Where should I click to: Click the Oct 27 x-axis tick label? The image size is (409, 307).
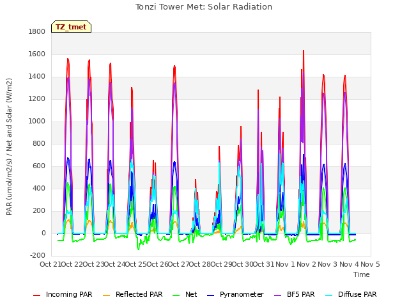pos(178,264)
